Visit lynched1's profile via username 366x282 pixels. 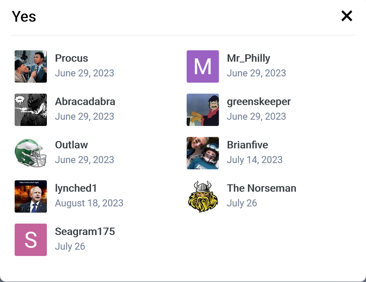click(76, 188)
